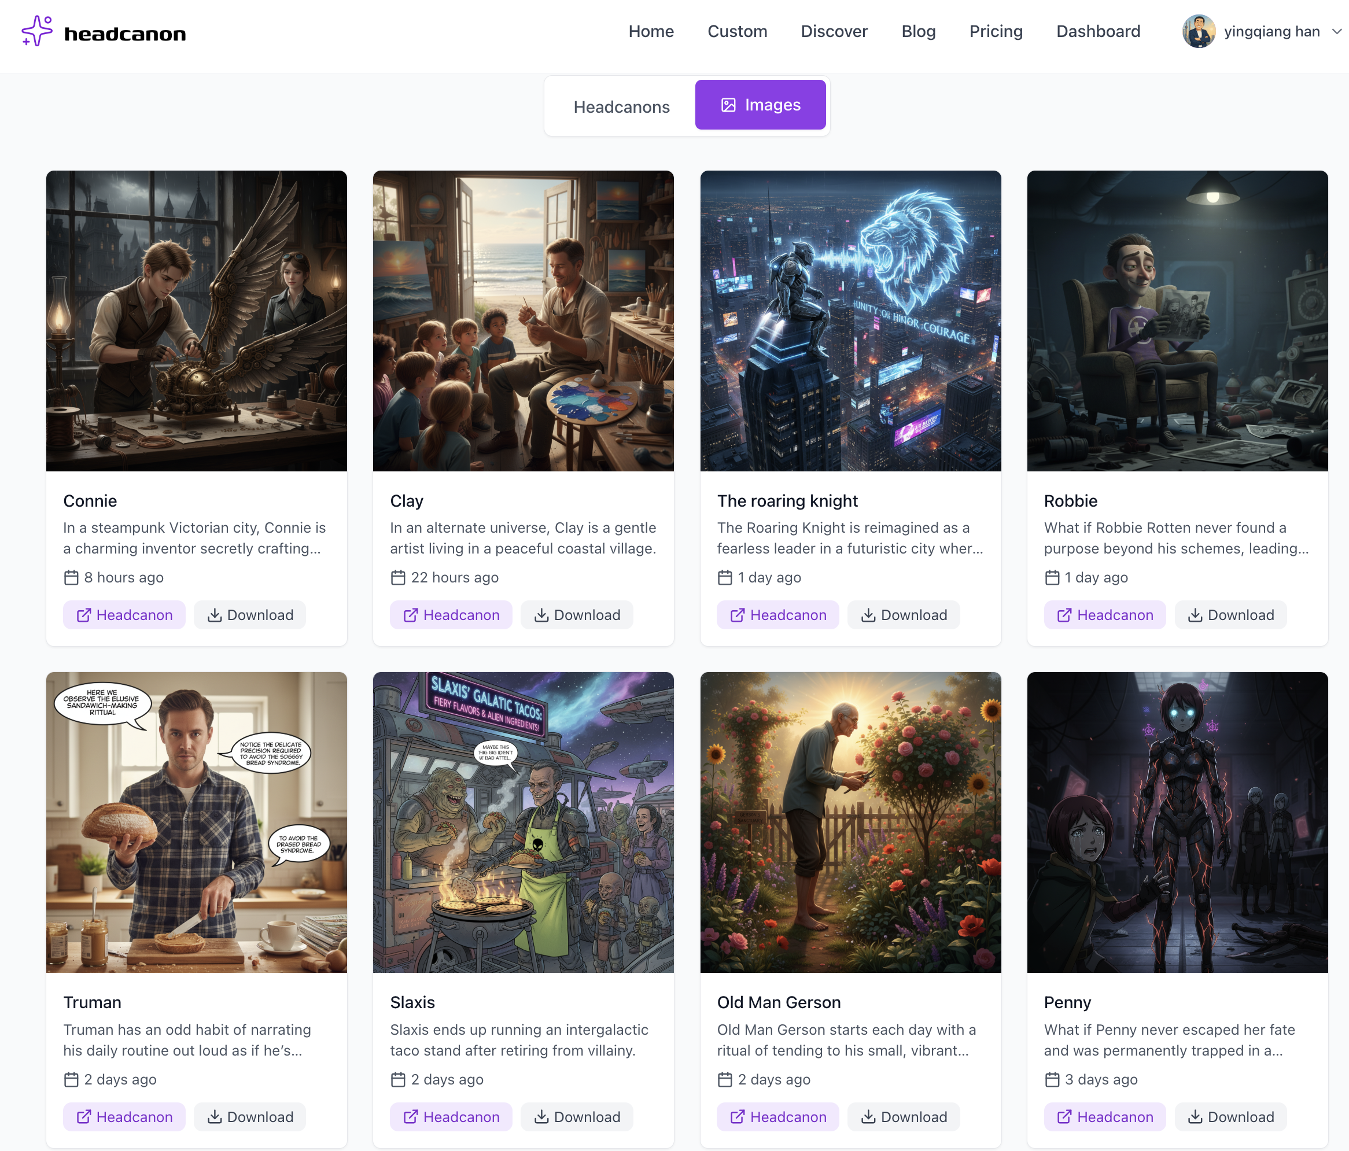Click the yingqiang han username
Viewport: 1349px width, 1151px height.
(1271, 31)
